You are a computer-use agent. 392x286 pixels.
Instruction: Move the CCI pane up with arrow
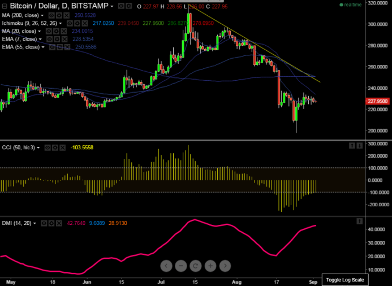352,145
